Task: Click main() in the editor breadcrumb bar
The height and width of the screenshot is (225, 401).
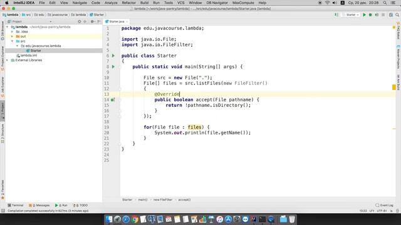Action: 143,200
